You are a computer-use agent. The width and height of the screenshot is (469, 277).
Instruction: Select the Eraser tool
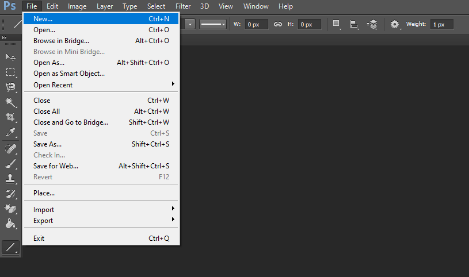10,209
